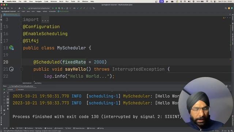This screenshot has width=234, height=132.
Task: Collapse the sayHello method fold on line 21
Action: [x=21, y=69]
